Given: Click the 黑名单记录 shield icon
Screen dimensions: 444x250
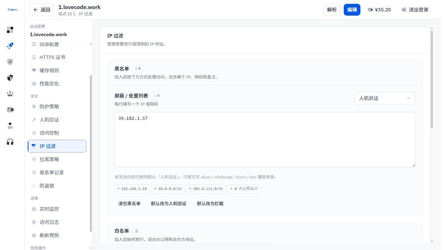Looking at the screenshot, I should coord(34,173).
